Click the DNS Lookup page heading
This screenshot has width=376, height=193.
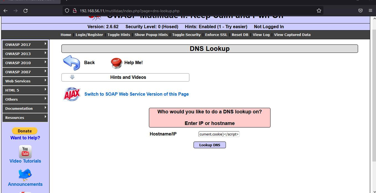click(x=210, y=48)
